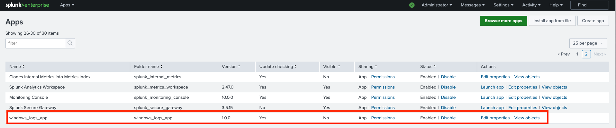Disable Splunk Secure Gateway app
This screenshot has width=616, height=128.
[448, 107]
